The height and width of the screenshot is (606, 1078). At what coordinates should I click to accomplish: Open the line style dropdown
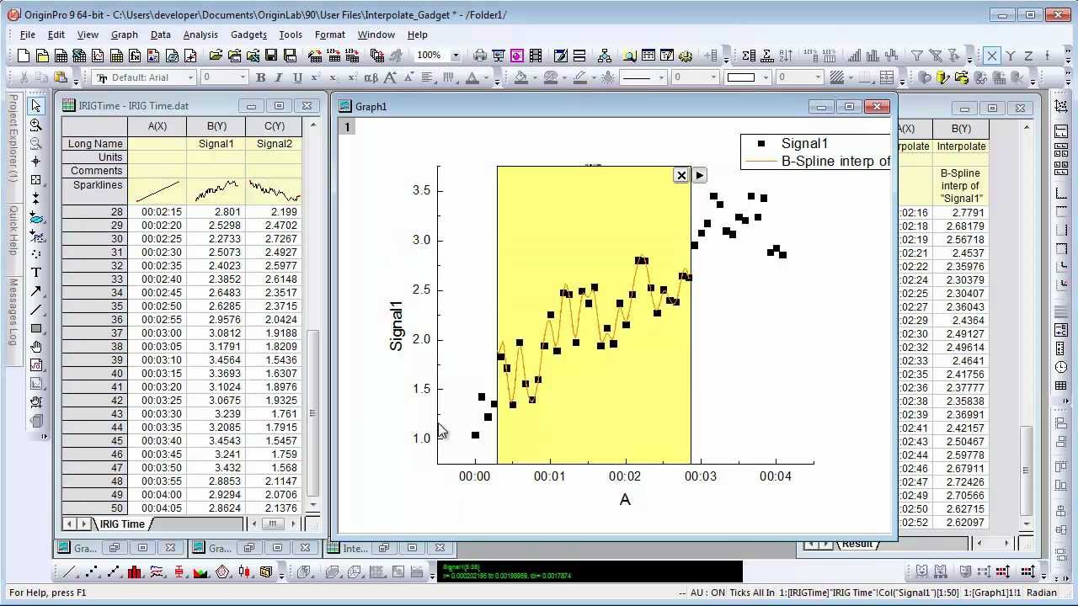click(x=661, y=77)
